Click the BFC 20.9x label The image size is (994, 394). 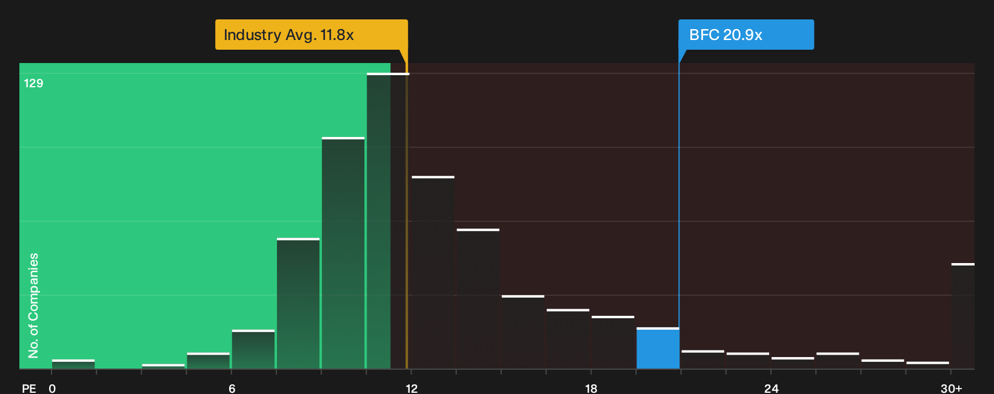tap(746, 35)
